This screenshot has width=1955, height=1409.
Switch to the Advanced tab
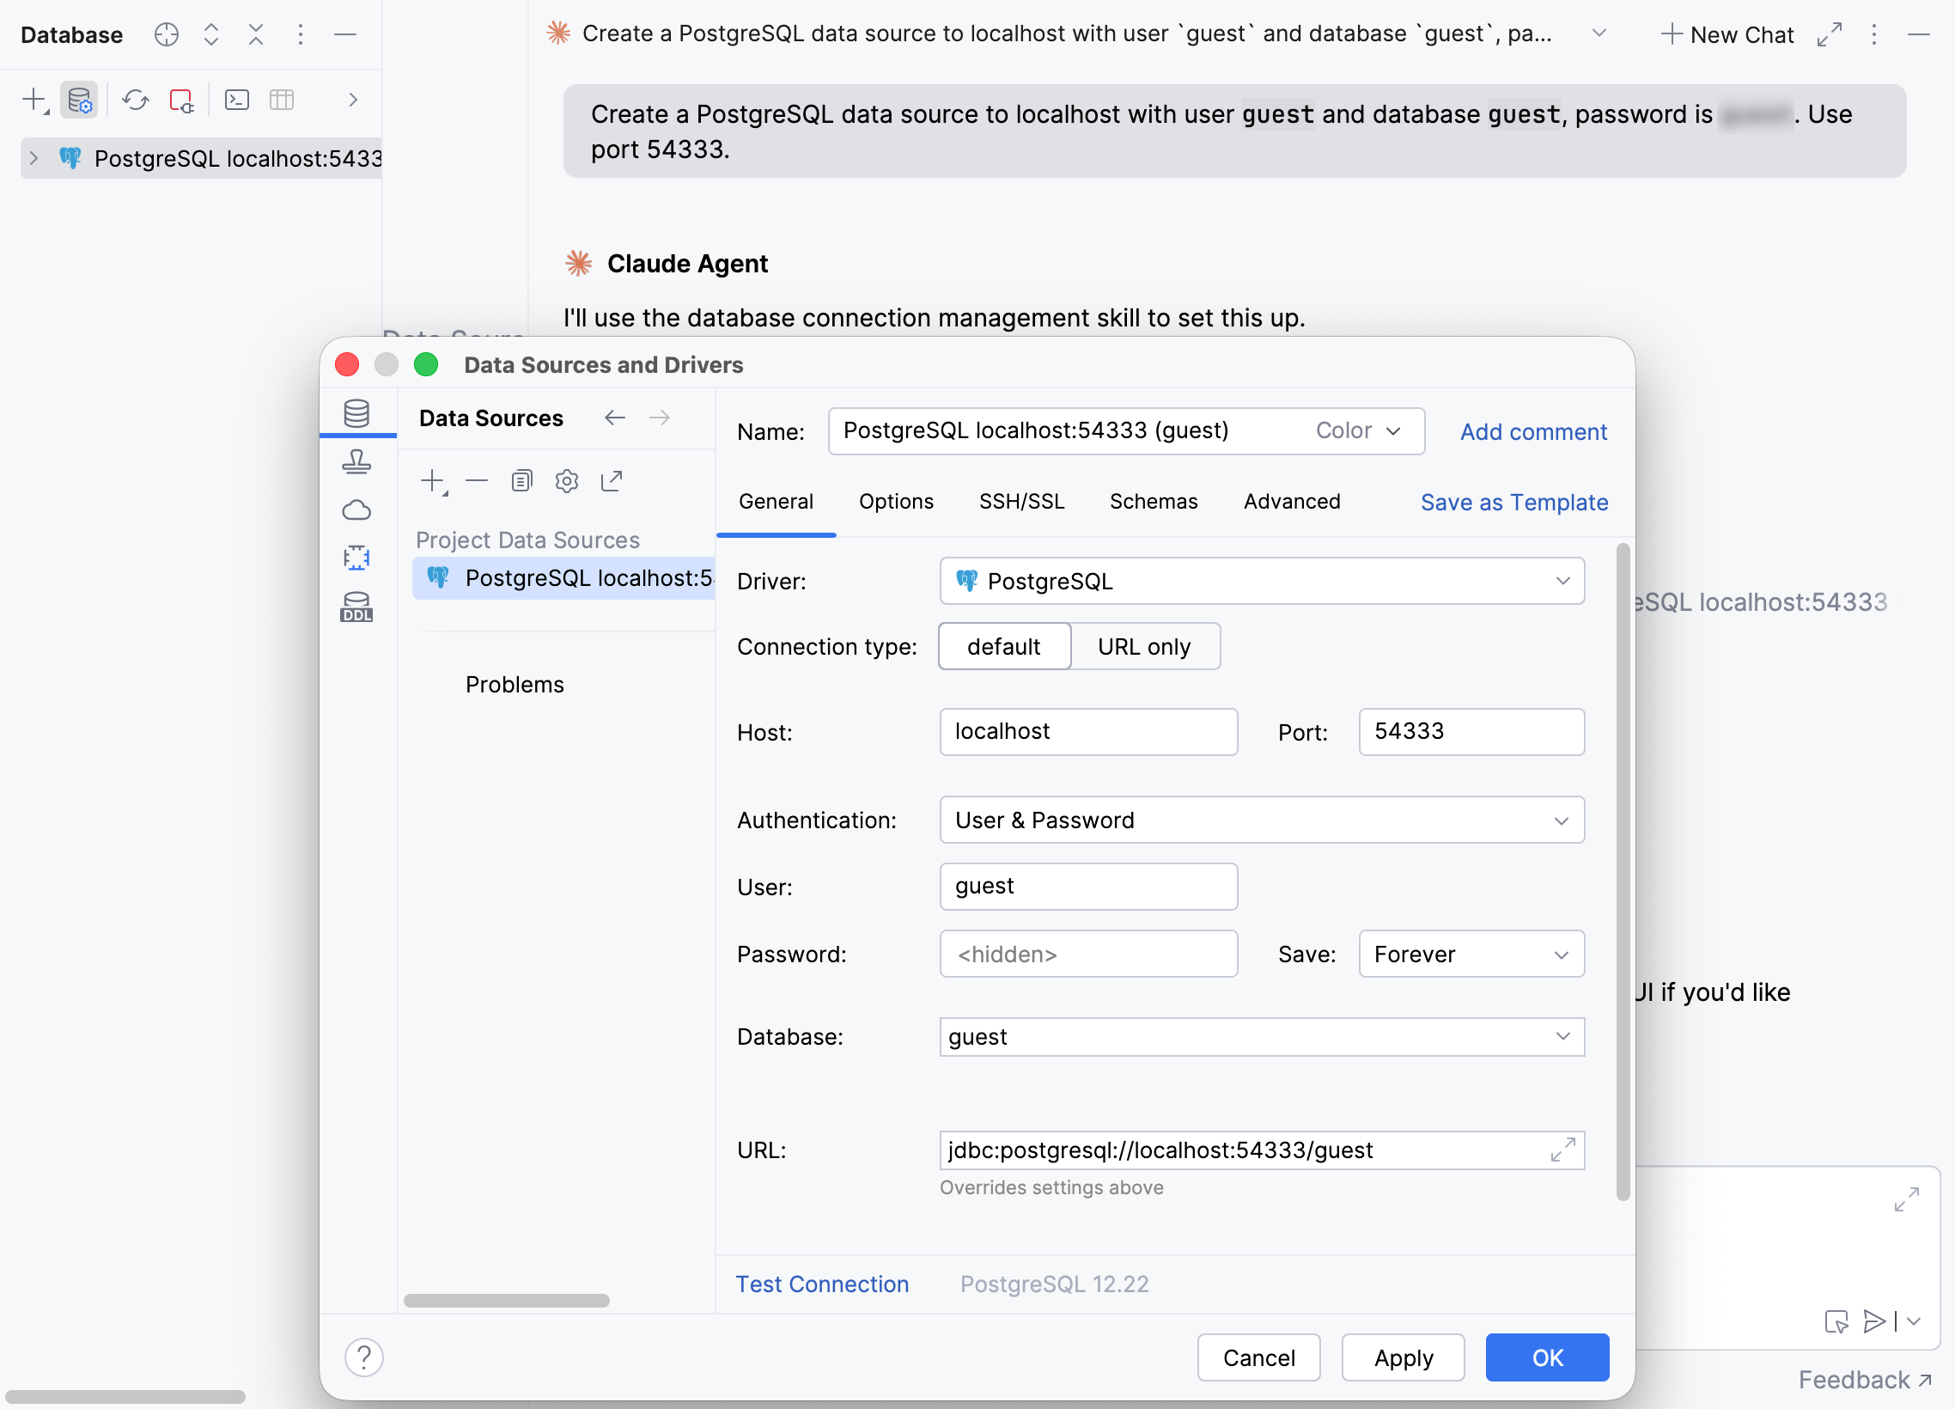tap(1291, 502)
